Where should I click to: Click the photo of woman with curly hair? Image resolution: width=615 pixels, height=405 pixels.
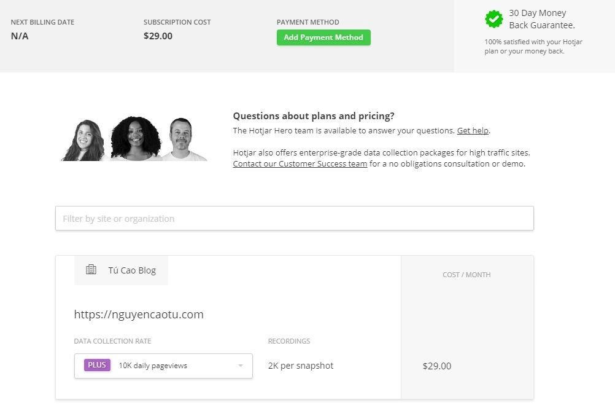[136, 139]
